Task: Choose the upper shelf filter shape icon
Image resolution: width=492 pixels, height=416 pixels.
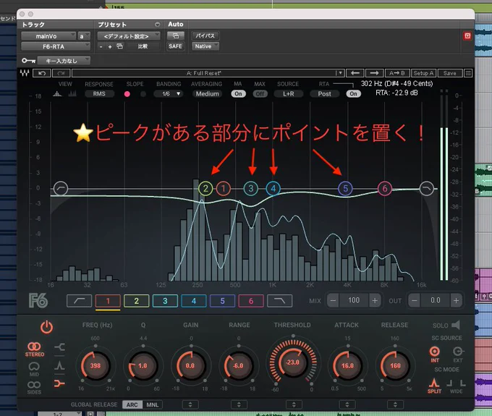Action: coord(59,347)
